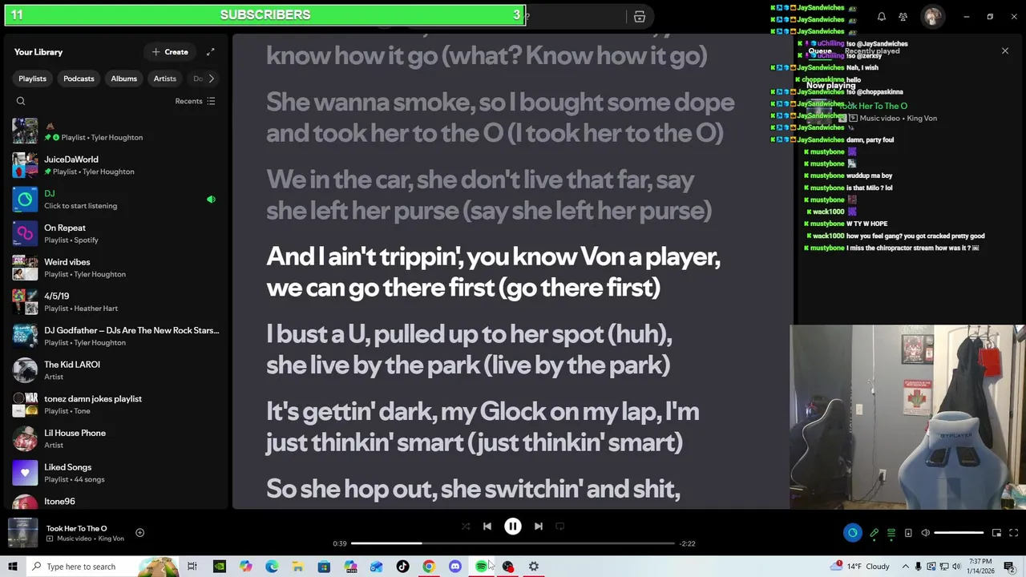Show hidden system tray icons
The image size is (1026, 577).
906,567
